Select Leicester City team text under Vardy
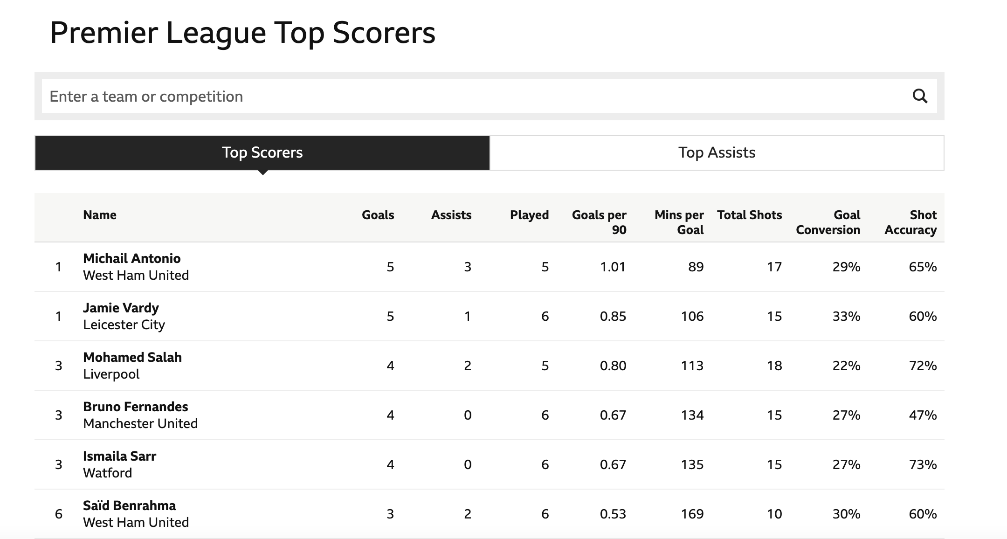This screenshot has width=1007, height=539. [x=124, y=325]
